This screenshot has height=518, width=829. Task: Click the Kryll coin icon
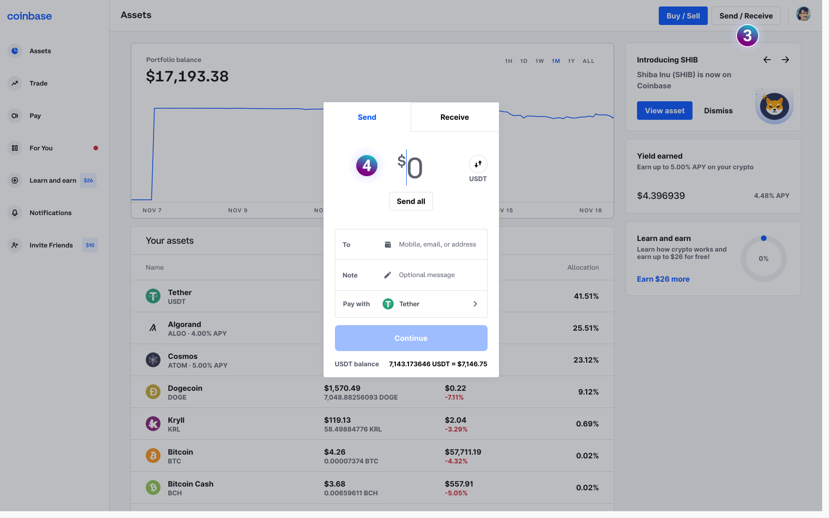click(153, 424)
